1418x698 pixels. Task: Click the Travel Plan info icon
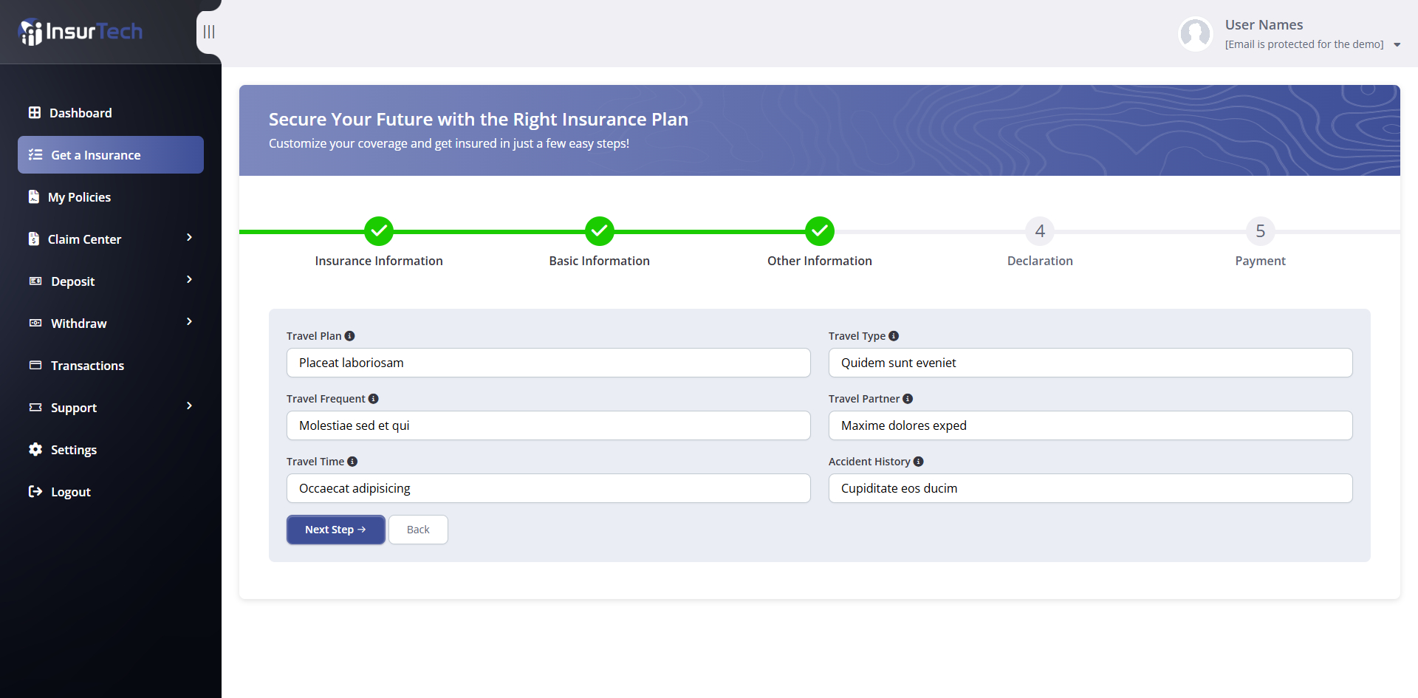350,336
